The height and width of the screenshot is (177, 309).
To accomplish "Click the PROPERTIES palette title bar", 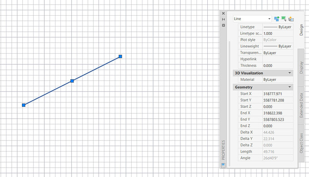I will [223, 150].
